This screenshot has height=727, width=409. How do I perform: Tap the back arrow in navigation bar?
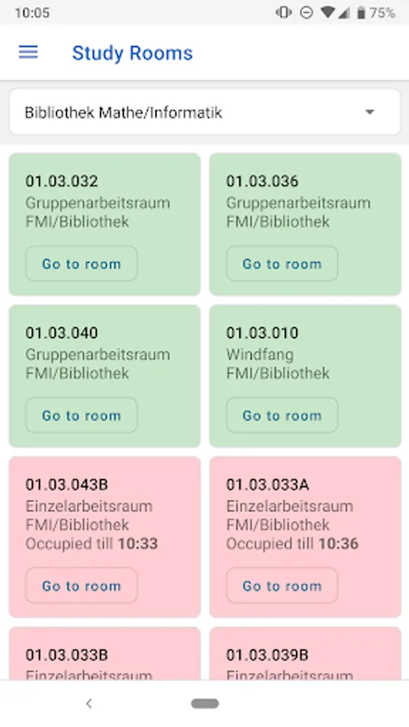(x=89, y=704)
